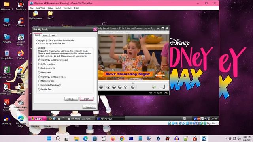253x142 pixels.
Task: Select the Buffer overflow option
Action: [47, 64]
